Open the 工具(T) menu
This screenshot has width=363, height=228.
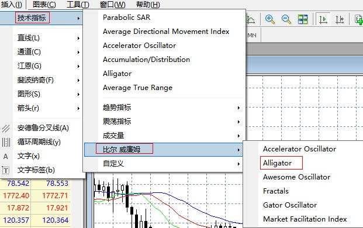pyautogui.click(x=78, y=4)
